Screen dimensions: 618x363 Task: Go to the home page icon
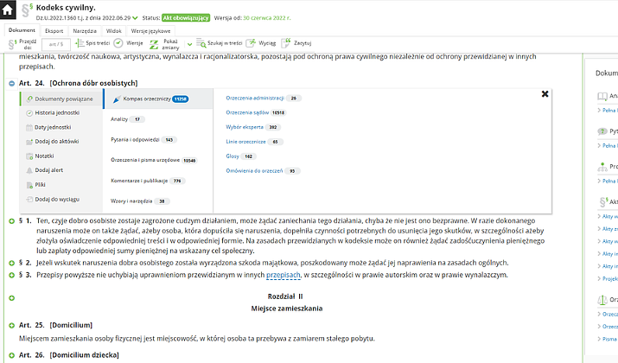point(8,10)
